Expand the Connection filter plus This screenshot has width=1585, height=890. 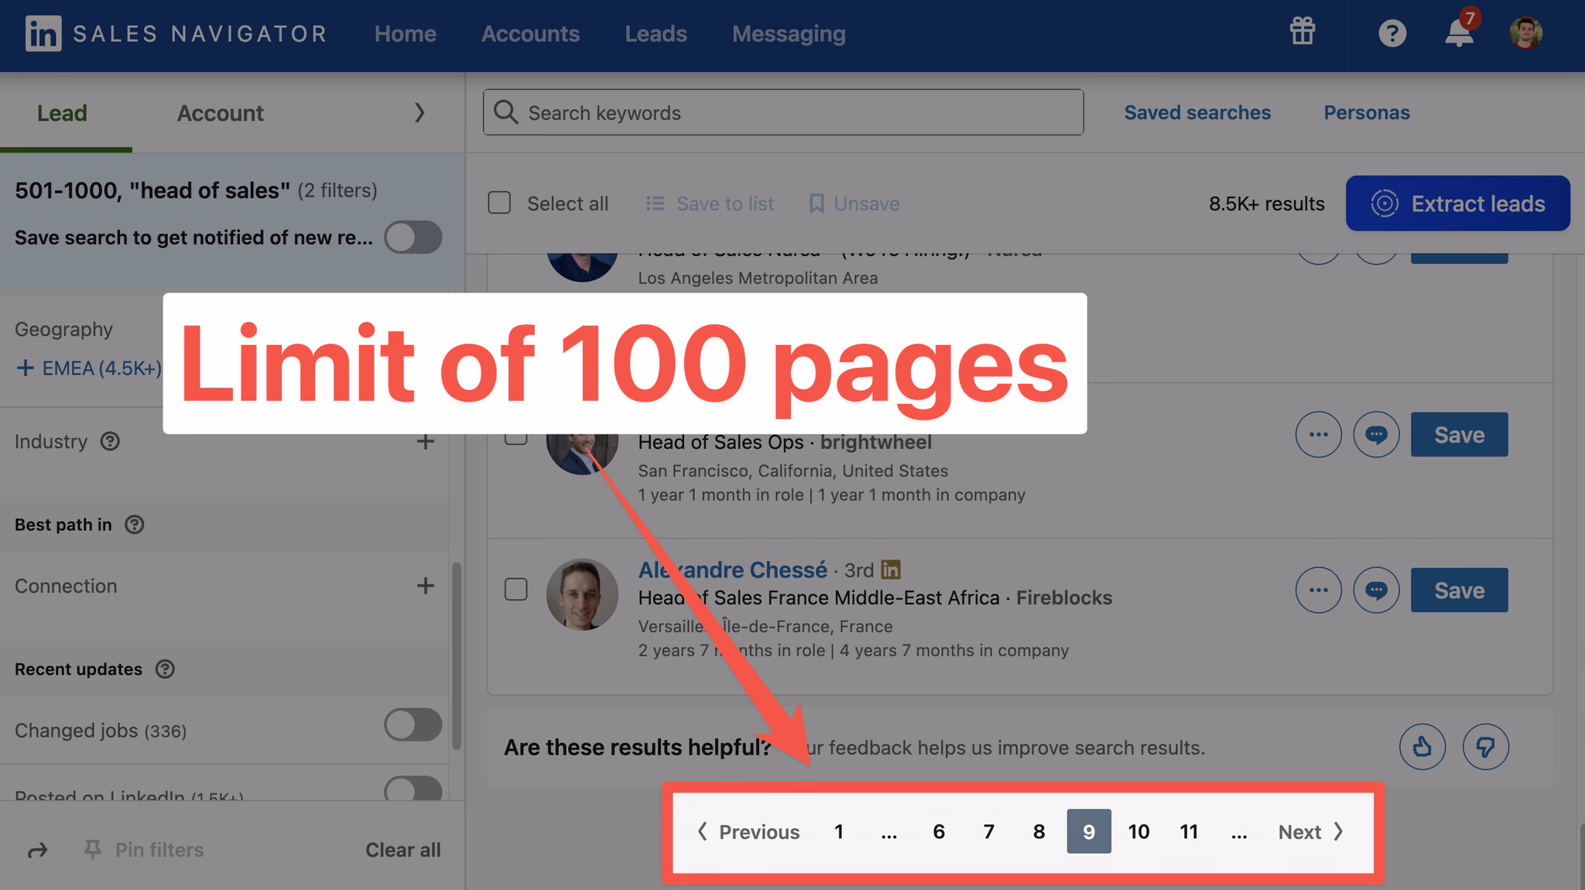pyautogui.click(x=425, y=586)
